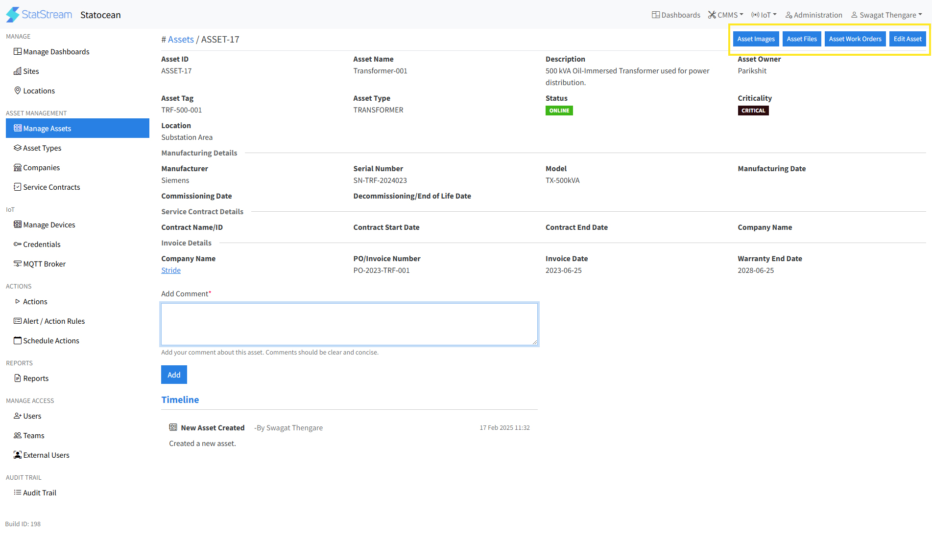Image resolution: width=932 pixels, height=534 pixels.
Task: Click the Edit Asset button
Action: (908, 39)
